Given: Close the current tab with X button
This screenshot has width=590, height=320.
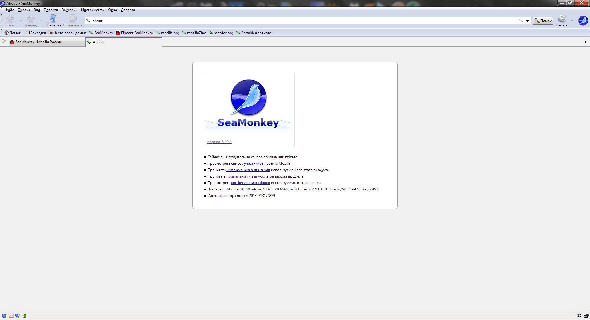Looking at the screenshot, I should pos(586,42).
